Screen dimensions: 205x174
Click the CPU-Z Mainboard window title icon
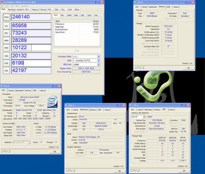click(x=66, y=105)
